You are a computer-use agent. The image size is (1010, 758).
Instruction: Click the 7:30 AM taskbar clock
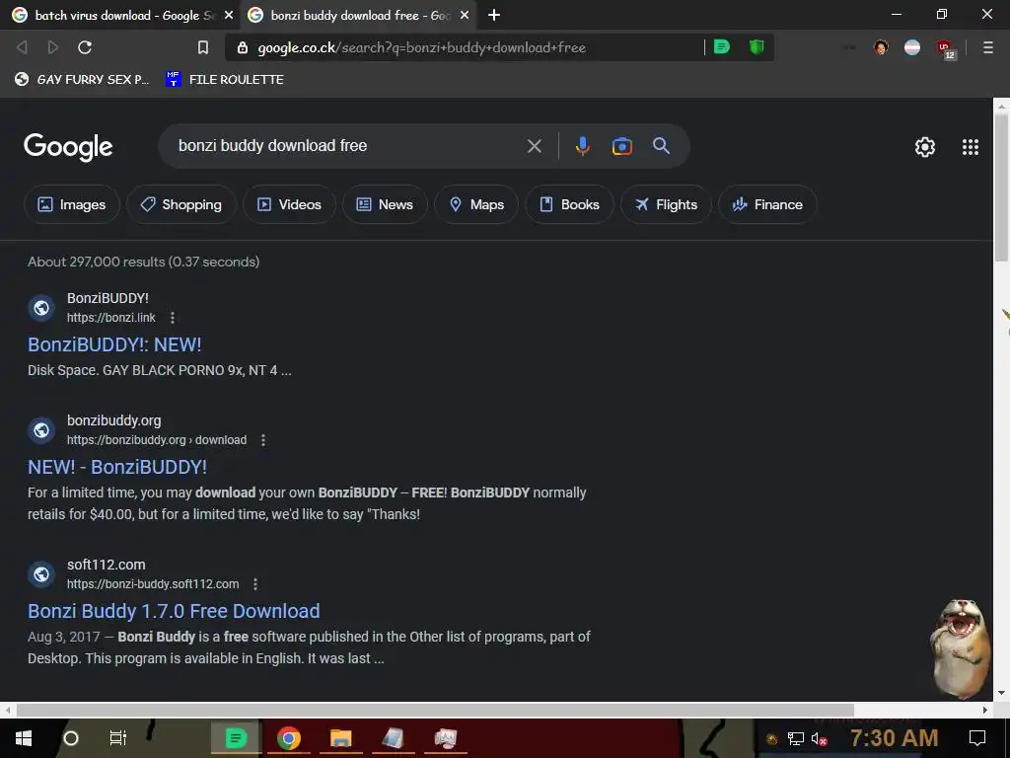[x=894, y=738]
